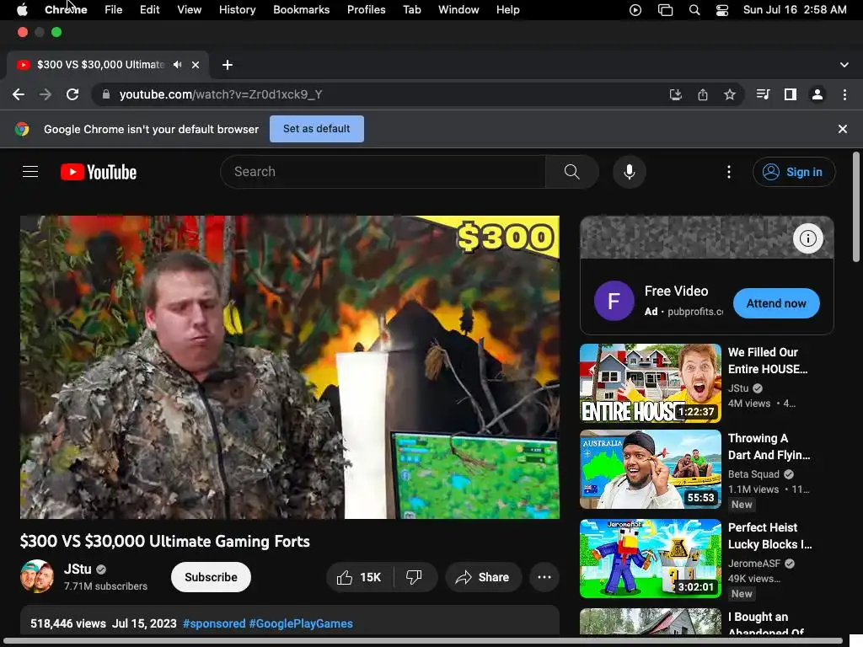The image size is (863, 647).
Task: Open the Profiles menu
Action: click(366, 10)
